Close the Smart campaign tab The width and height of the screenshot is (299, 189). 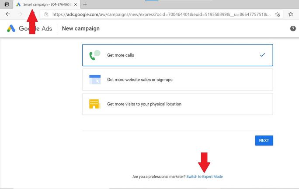[76, 4]
